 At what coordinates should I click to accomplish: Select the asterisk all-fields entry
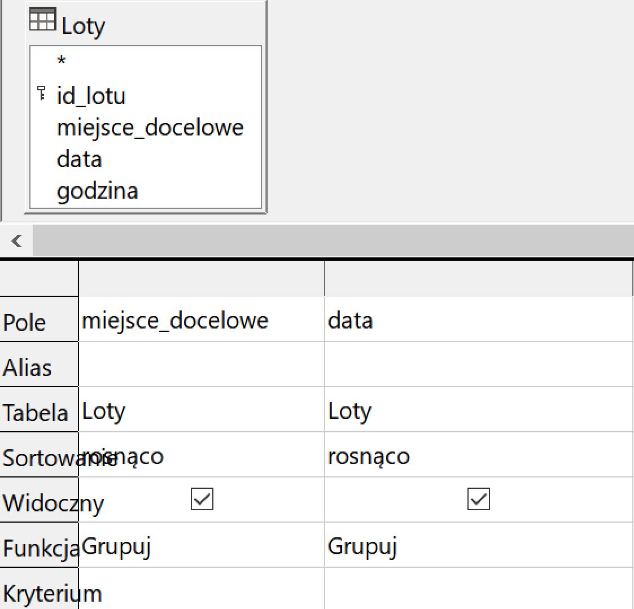pos(62,62)
